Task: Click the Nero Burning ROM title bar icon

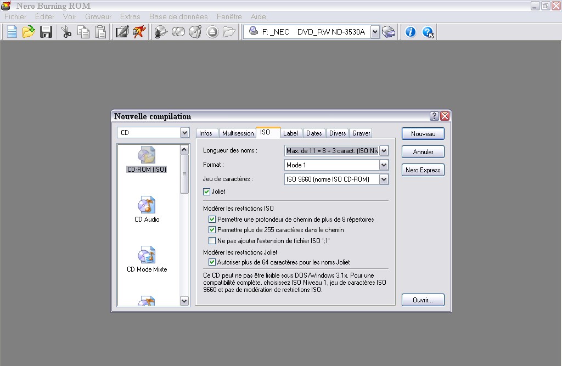Action: pos(6,5)
